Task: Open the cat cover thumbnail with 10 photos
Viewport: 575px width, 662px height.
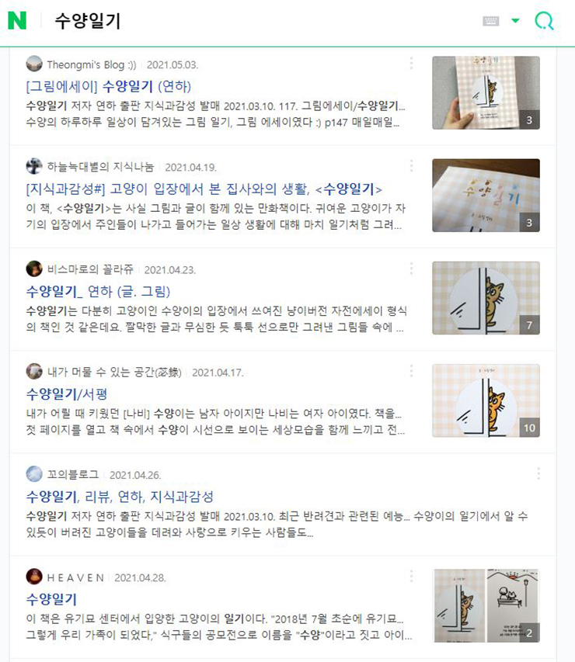Action: coord(486,400)
